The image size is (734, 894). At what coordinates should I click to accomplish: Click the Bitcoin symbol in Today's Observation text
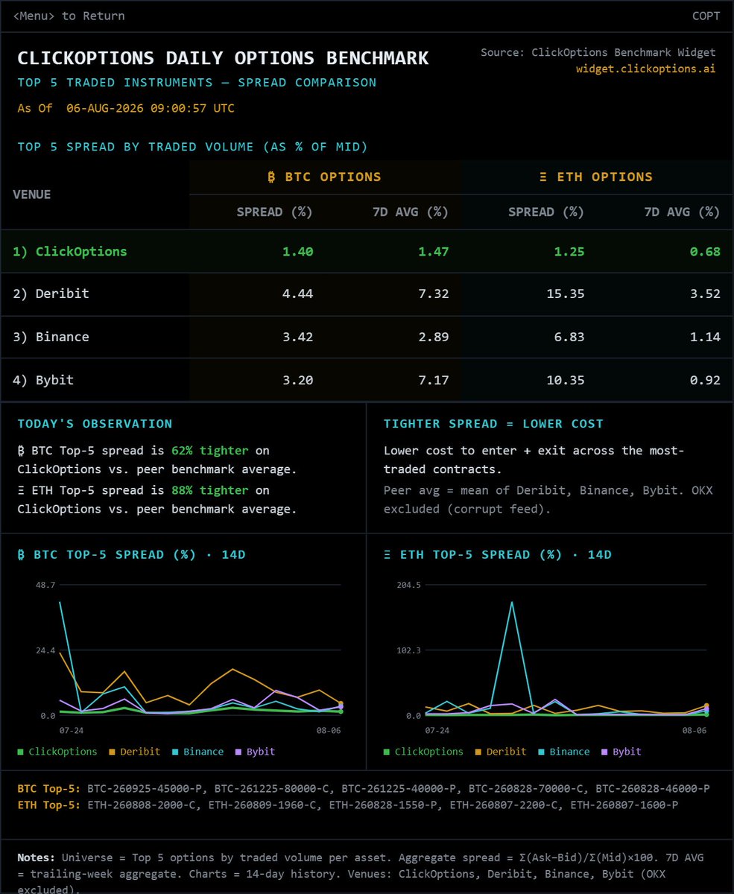pyautogui.click(x=22, y=451)
